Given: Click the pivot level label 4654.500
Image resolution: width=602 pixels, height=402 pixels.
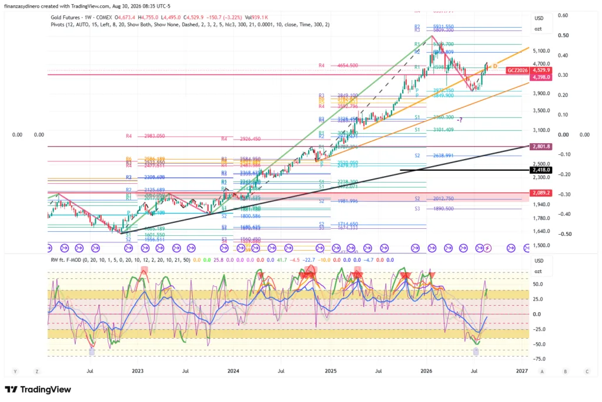Looking at the screenshot, I should [x=347, y=66].
